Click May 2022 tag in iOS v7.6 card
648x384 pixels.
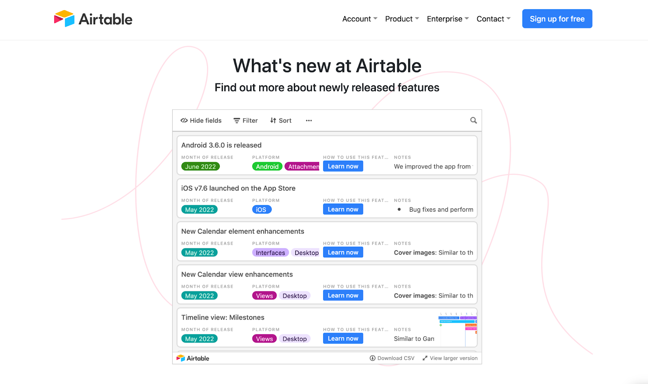(199, 210)
